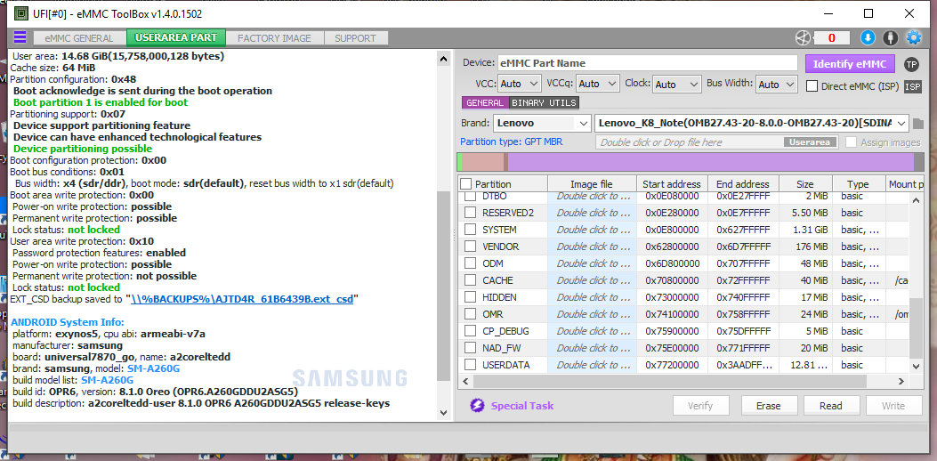Click the partition table vertical scrollbar thumb
This screenshot has height=461, width=937.
(x=916, y=328)
